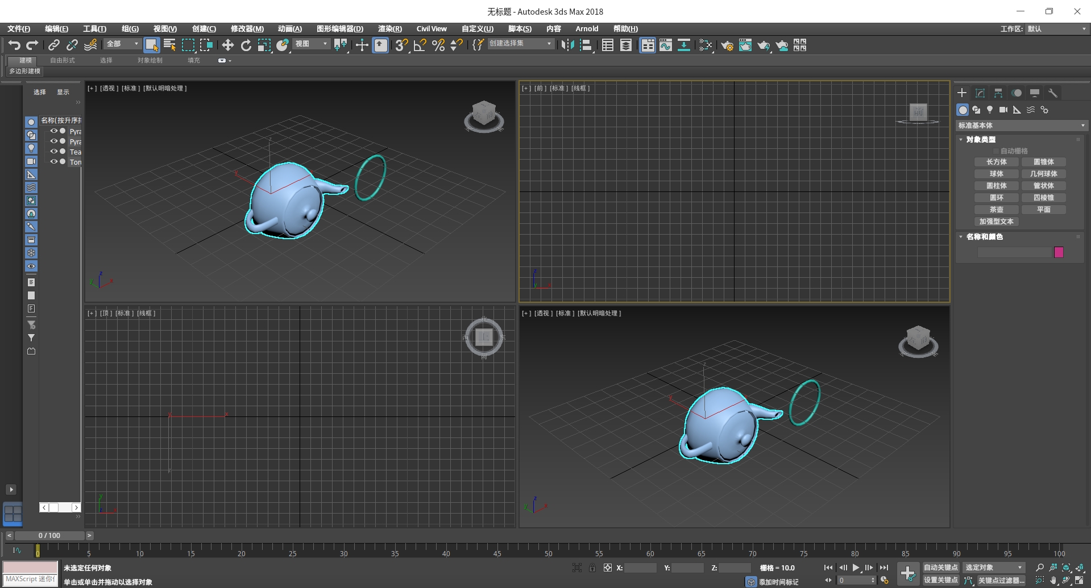Open the Curve Editor icon

[x=666, y=45]
